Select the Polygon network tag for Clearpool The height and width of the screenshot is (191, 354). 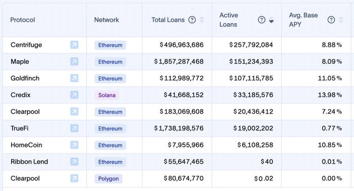pos(108,178)
